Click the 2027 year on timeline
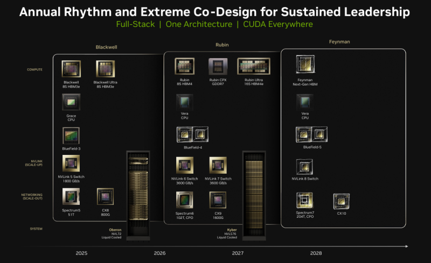This screenshot has width=431, height=263. coord(238,253)
